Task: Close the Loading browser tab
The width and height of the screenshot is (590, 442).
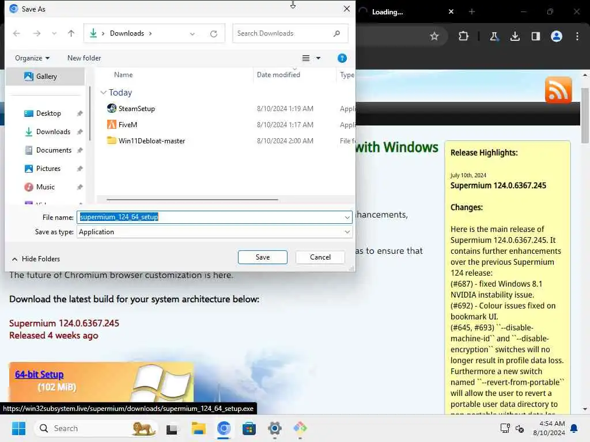Action: point(451,12)
